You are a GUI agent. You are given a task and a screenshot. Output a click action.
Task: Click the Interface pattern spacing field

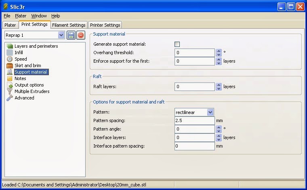click(x=195, y=146)
